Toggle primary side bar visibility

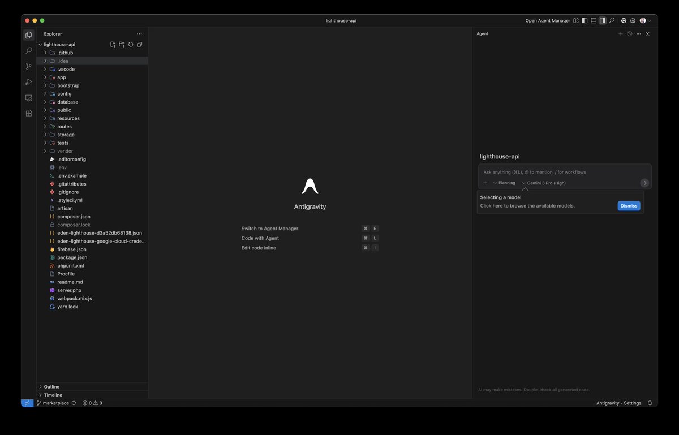coord(585,20)
